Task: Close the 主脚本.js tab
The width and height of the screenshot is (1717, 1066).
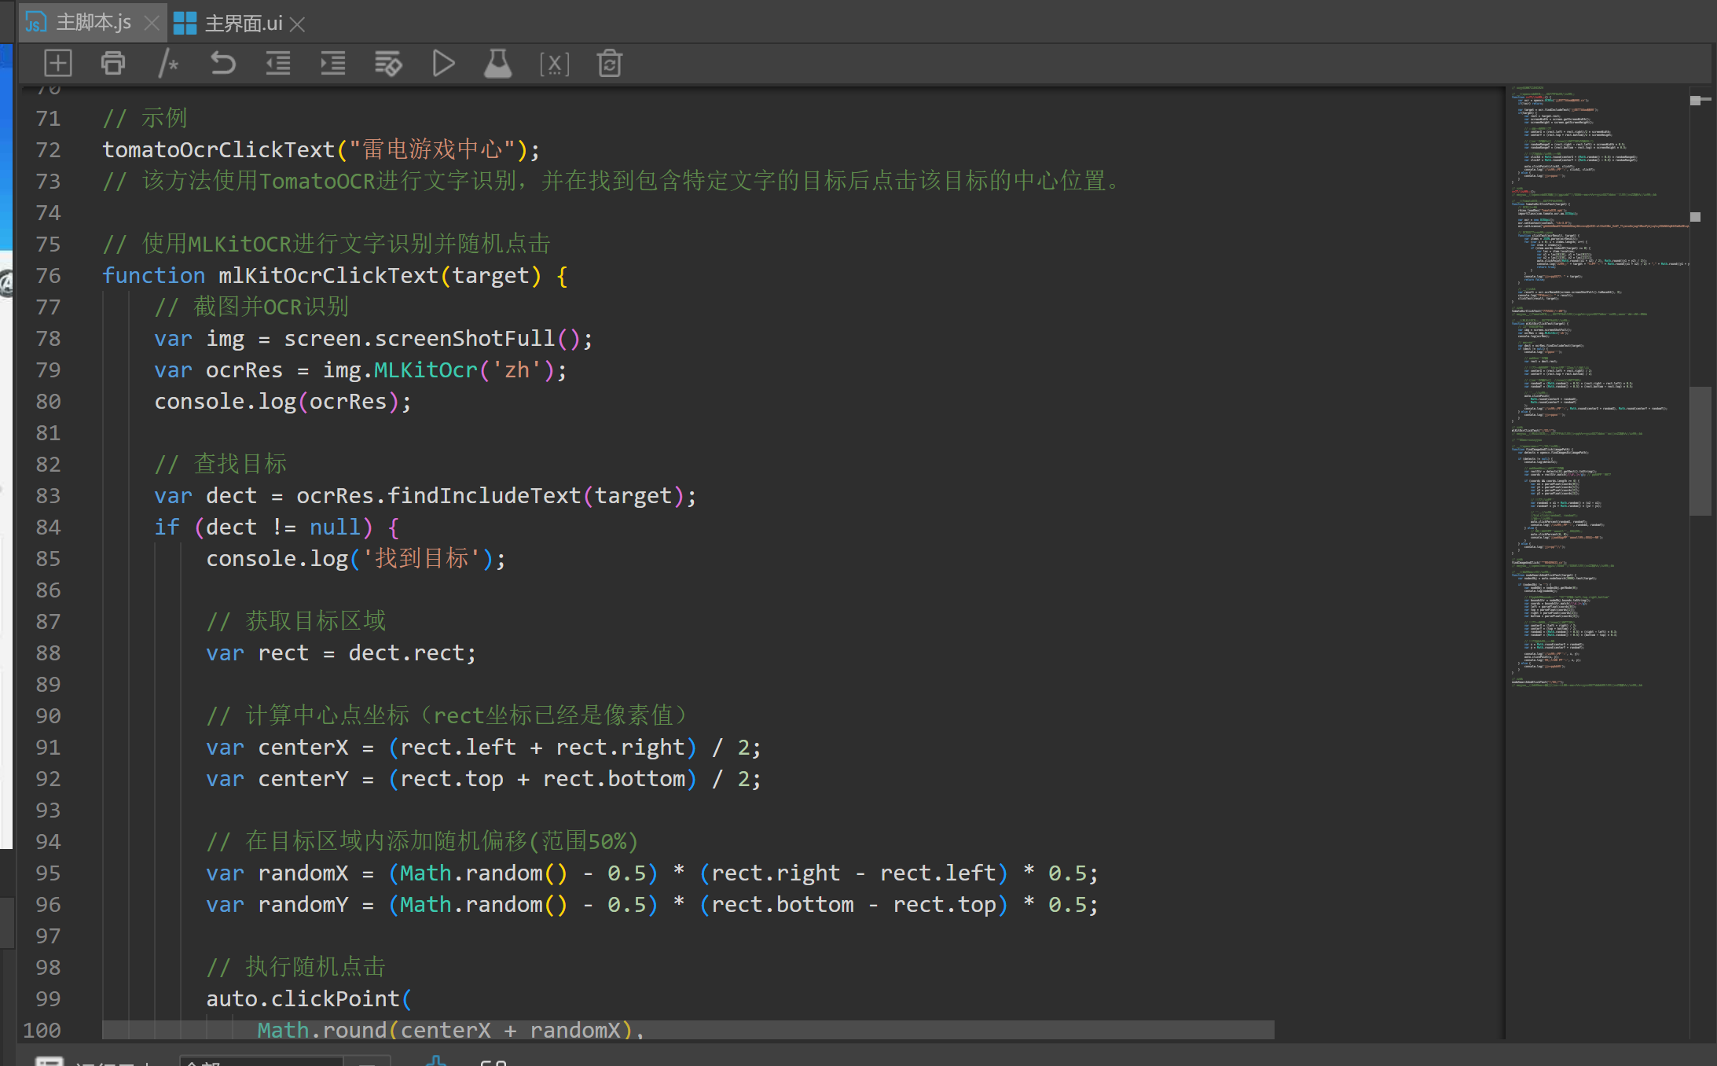Action: pos(152,24)
